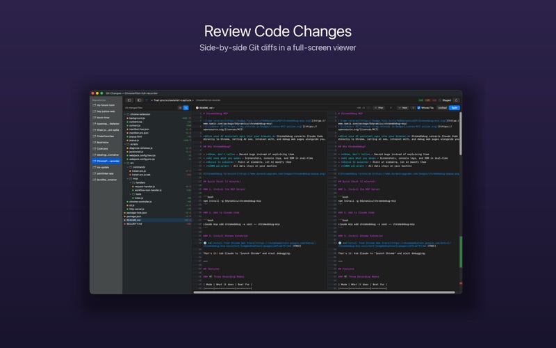Enable the Staged checkbox
This screenshot has width=556, height=348.
pos(440,100)
